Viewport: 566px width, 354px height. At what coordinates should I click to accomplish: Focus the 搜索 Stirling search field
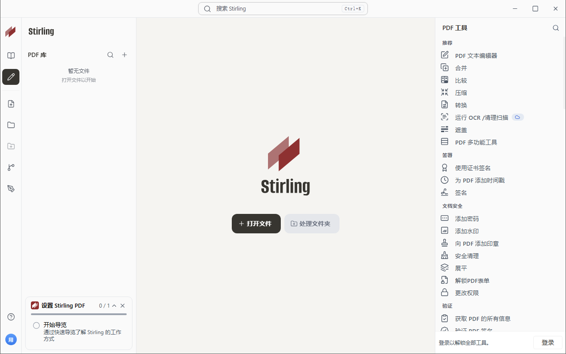(283, 9)
